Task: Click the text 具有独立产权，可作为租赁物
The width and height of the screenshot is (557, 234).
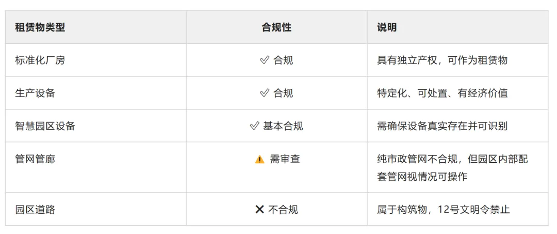Action: click(x=443, y=60)
